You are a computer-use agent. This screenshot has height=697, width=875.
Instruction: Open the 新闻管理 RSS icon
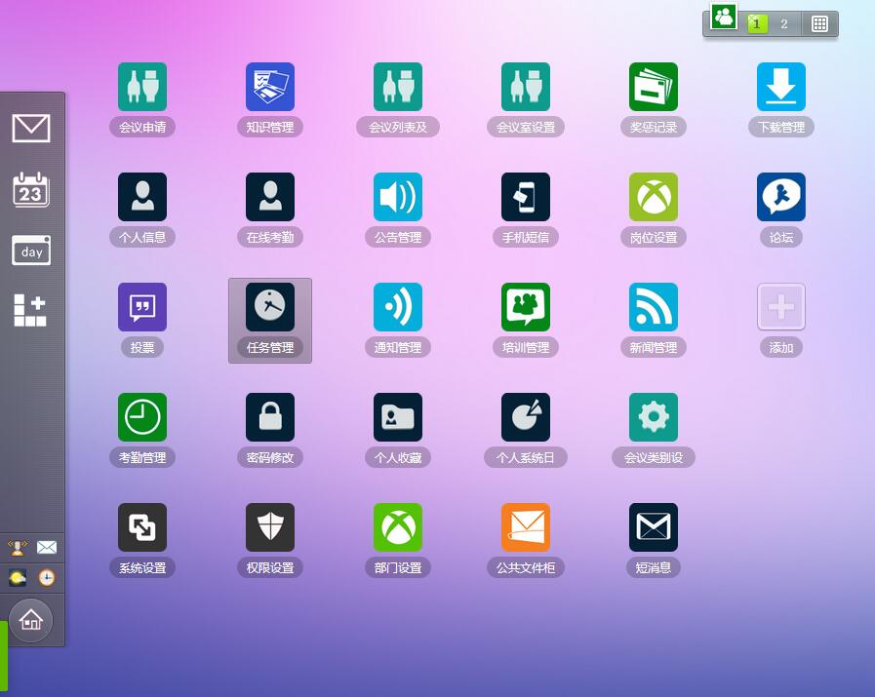[654, 307]
